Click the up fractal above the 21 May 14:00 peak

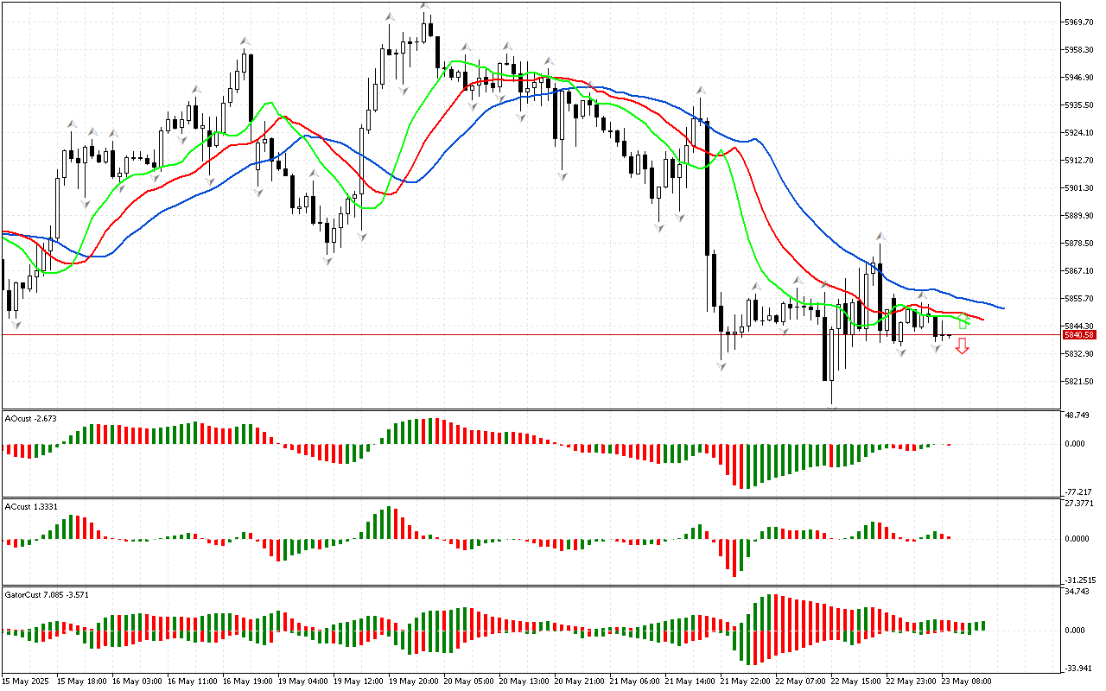[701, 89]
